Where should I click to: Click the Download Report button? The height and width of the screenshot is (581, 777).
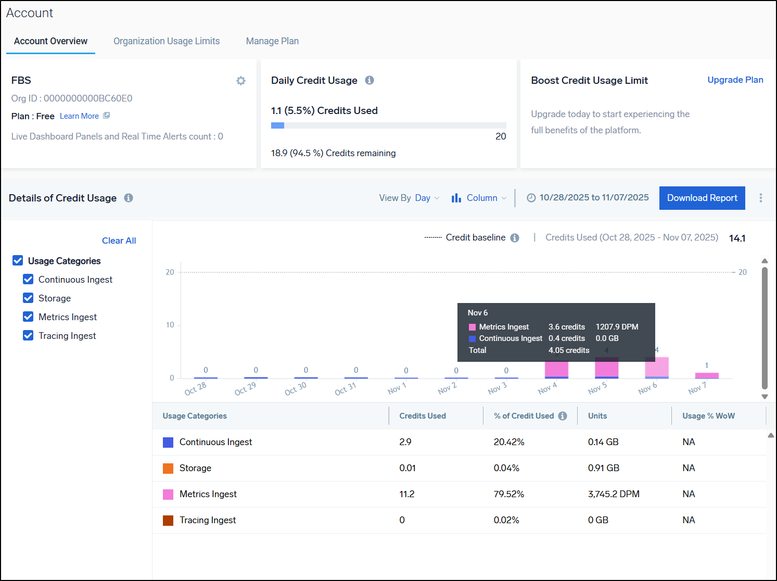pos(702,198)
